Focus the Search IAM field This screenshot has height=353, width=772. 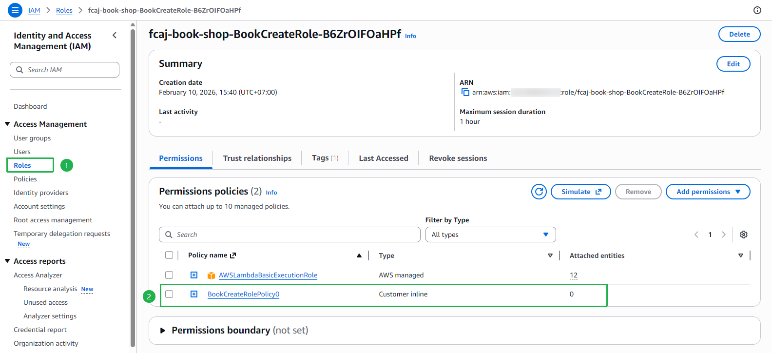click(64, 70)
